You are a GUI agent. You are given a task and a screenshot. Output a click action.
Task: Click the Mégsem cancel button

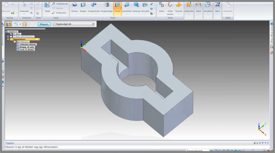pyautogui.click(x=44, y=24)
